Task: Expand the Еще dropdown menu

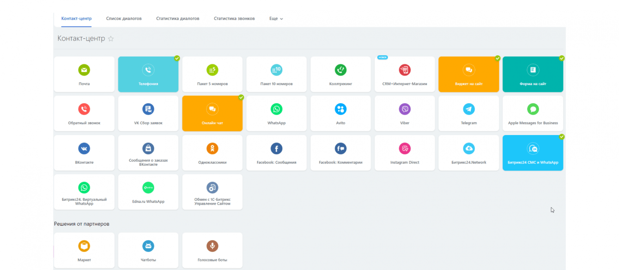Action: [276, 18]
